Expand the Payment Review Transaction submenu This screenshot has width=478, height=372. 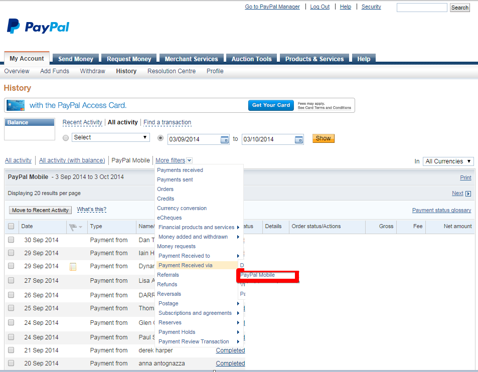pyautogui.click(x=238, y=341)
